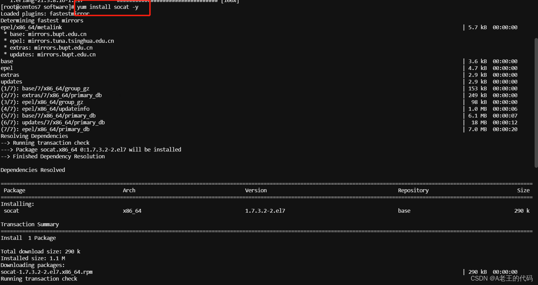Click the 'Package socat.x86_64 0:1.7.3.2-2.el7 will be installed' line
This screenshot has height=285, width=538.
pyautogui.click(x=98, y=149)
